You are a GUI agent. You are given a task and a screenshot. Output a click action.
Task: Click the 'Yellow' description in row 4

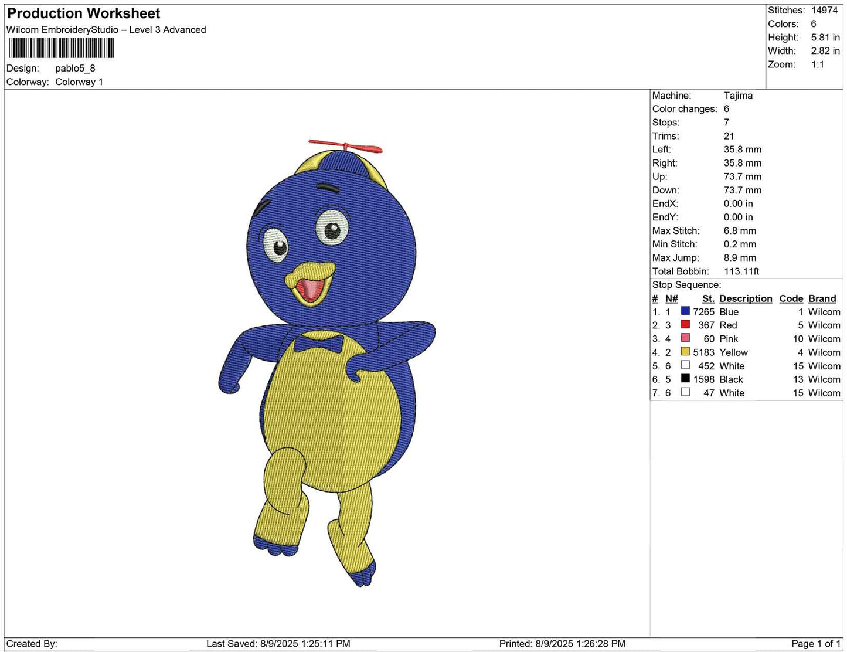click(x=734, y=352)
